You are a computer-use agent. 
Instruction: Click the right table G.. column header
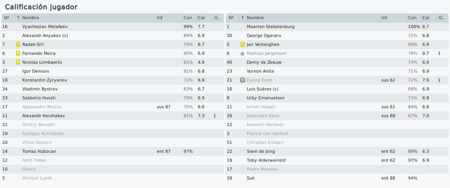coord(442,18)
